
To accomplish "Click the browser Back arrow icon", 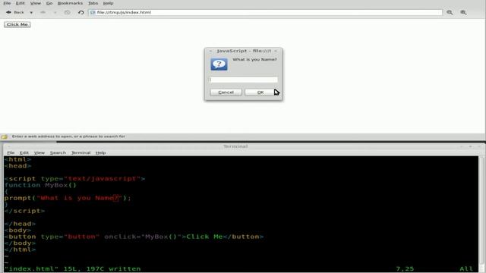I will coord(8,12).
